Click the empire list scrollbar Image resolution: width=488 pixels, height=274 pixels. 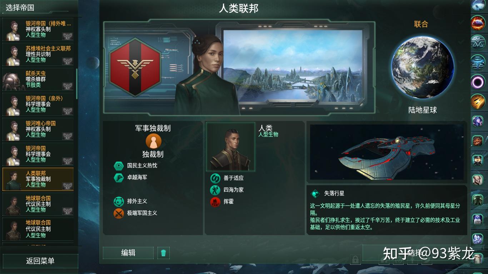pos(76,84)
